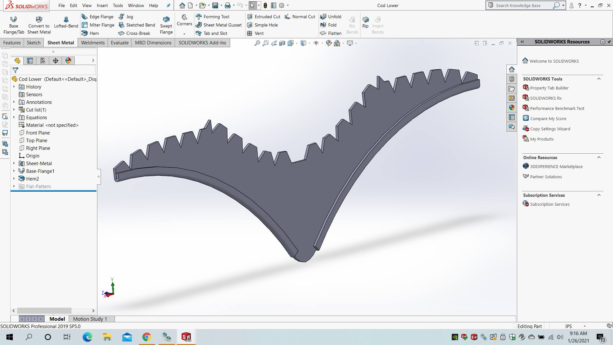Open the Appearances task pane tab
The width and height of the screenshot is (613, 345).
point(512,108)
